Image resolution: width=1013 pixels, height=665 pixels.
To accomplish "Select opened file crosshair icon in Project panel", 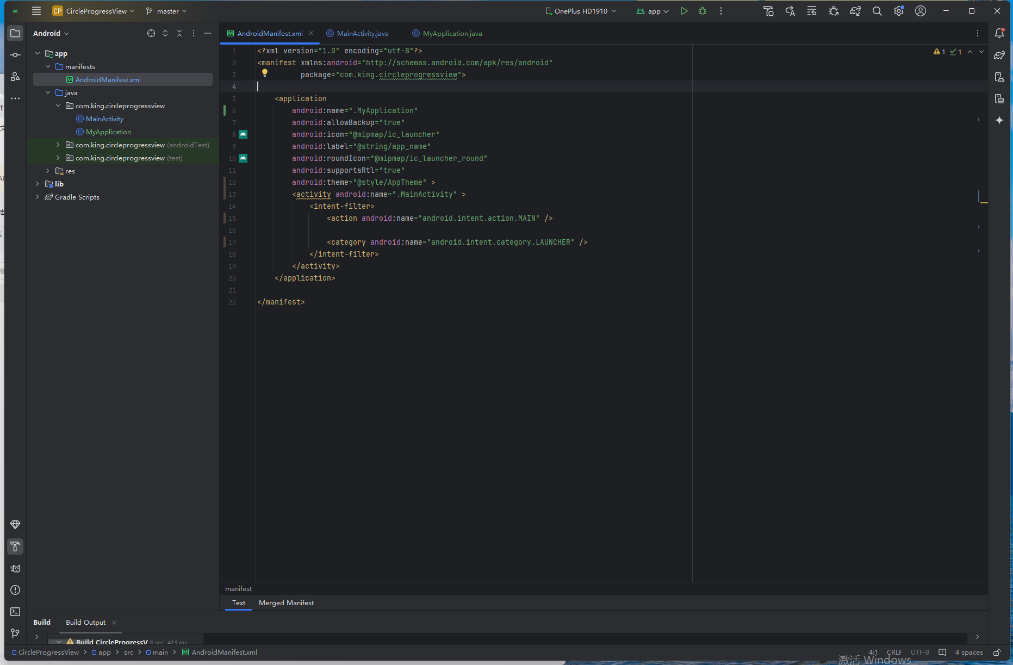I will click(x=151, y=33).
